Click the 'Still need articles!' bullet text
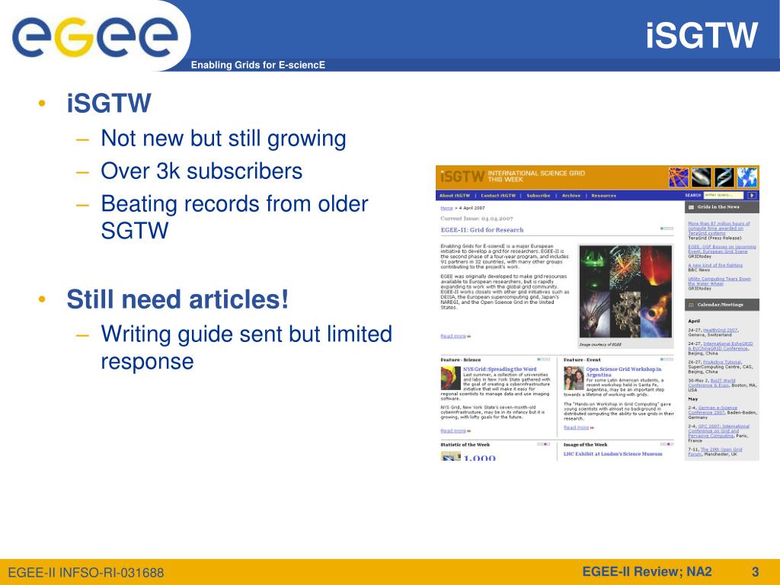Screen dimensions: 780x585 177,299
